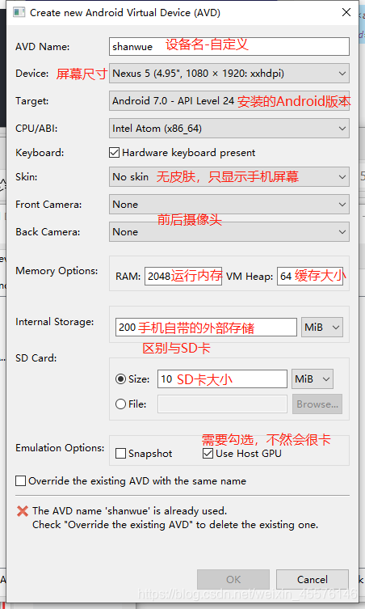365x609 pixels.
Task: Select the SD Card File radio button
Action: pyautogui.click(x=120, y=404)
